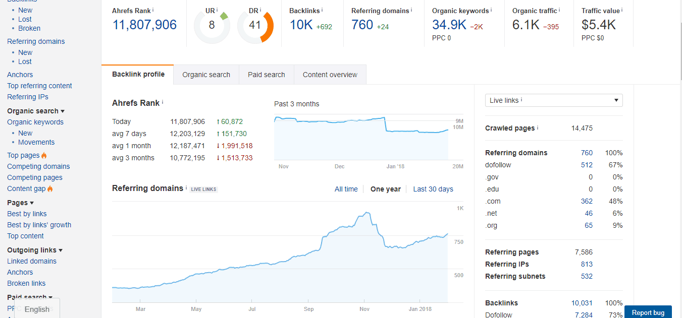Open Referring IPs sidebar link

[28, 97]
